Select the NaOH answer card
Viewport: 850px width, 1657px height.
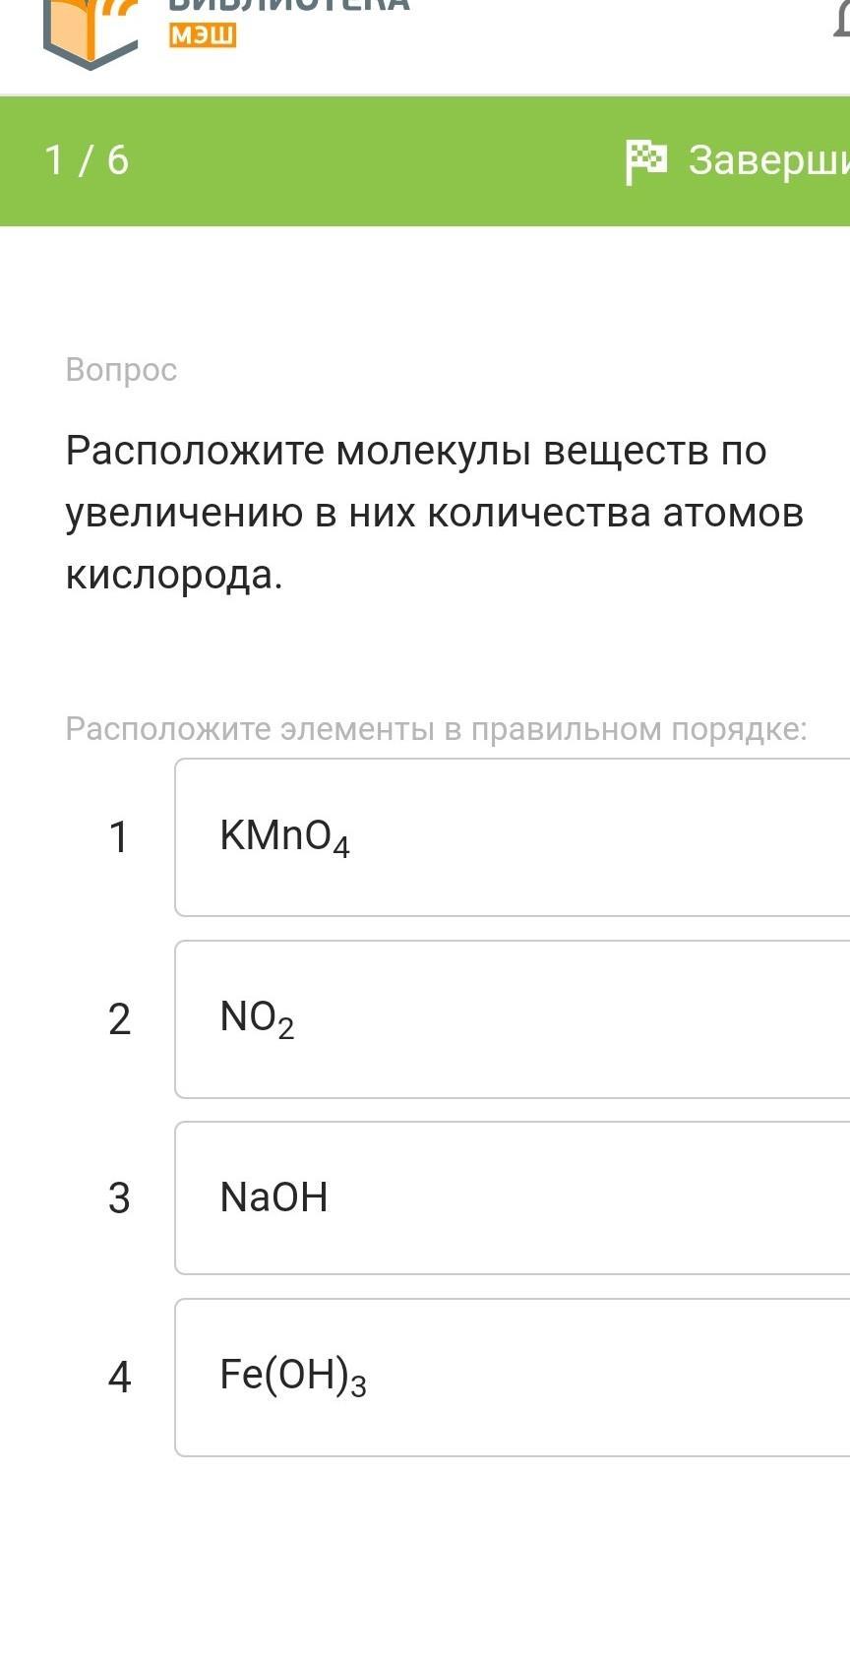click(512, 1197)
